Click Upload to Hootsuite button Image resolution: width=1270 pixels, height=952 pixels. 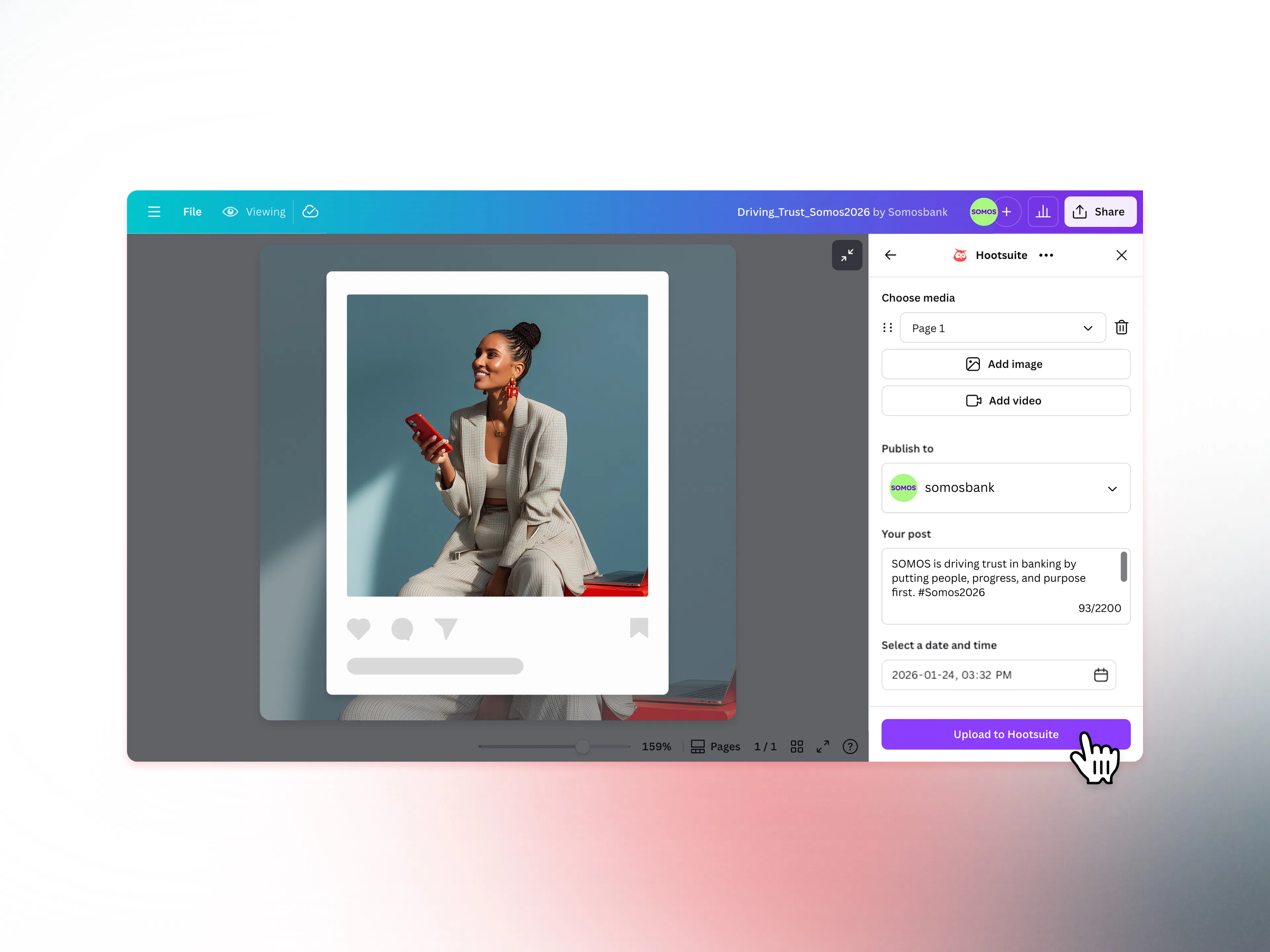[1006, 734]
